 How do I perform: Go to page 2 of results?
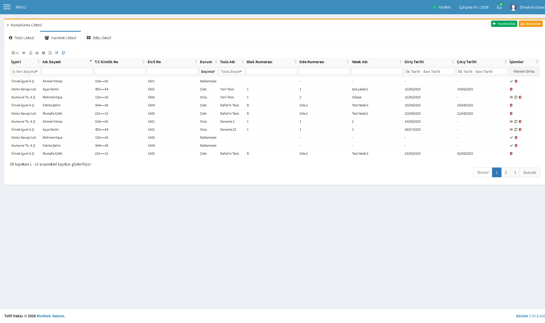click(x=506, y=172)
